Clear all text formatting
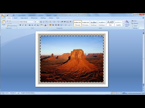145x108 pixels. [x=47, y=22]
